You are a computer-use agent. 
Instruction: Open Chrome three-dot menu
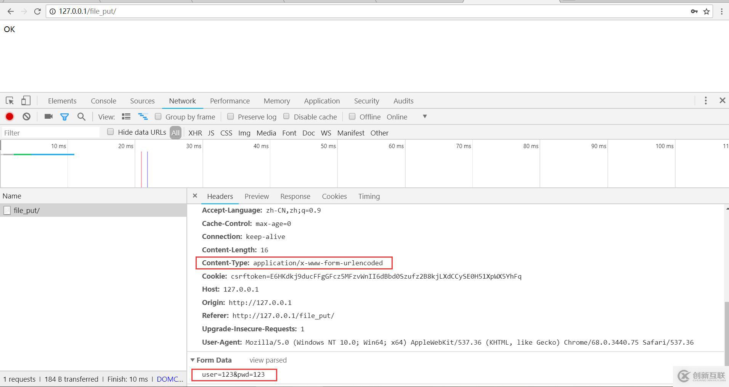click(721, 11)
